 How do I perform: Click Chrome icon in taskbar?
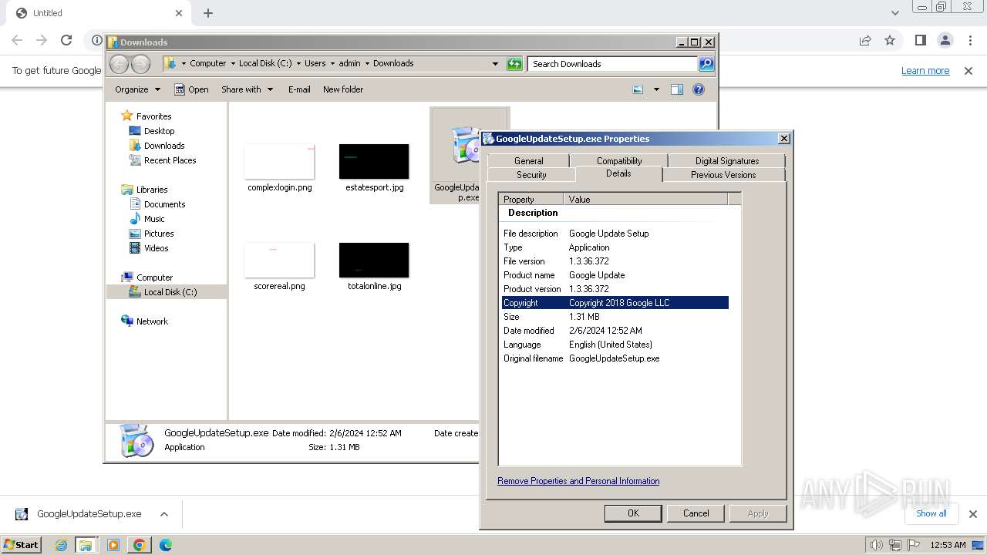[139, 545]
